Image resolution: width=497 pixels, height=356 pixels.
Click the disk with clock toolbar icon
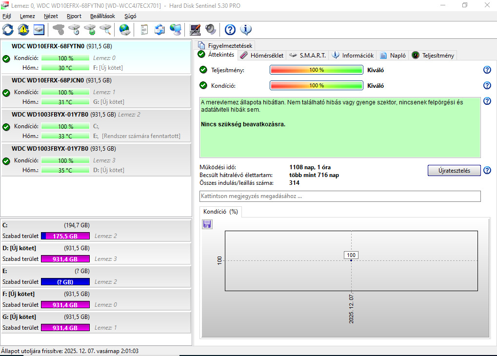pyautogui.click(x=74, y=30)
